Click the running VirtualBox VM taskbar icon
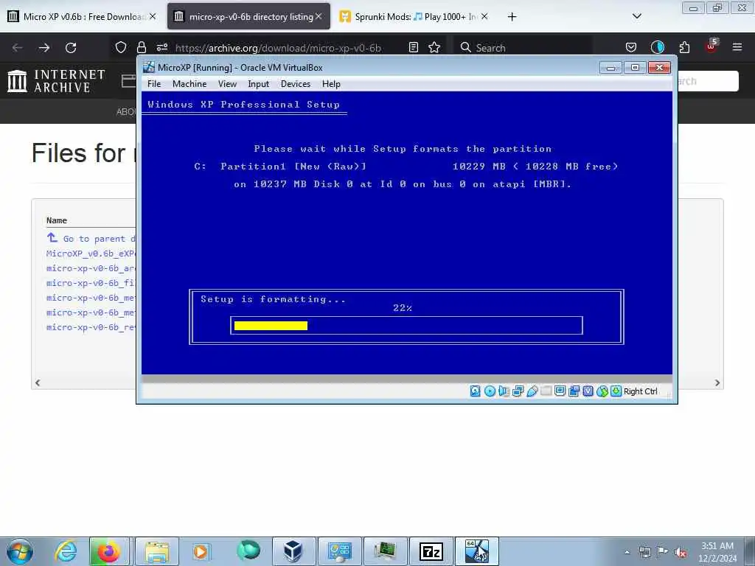 [x=477, y=551]
